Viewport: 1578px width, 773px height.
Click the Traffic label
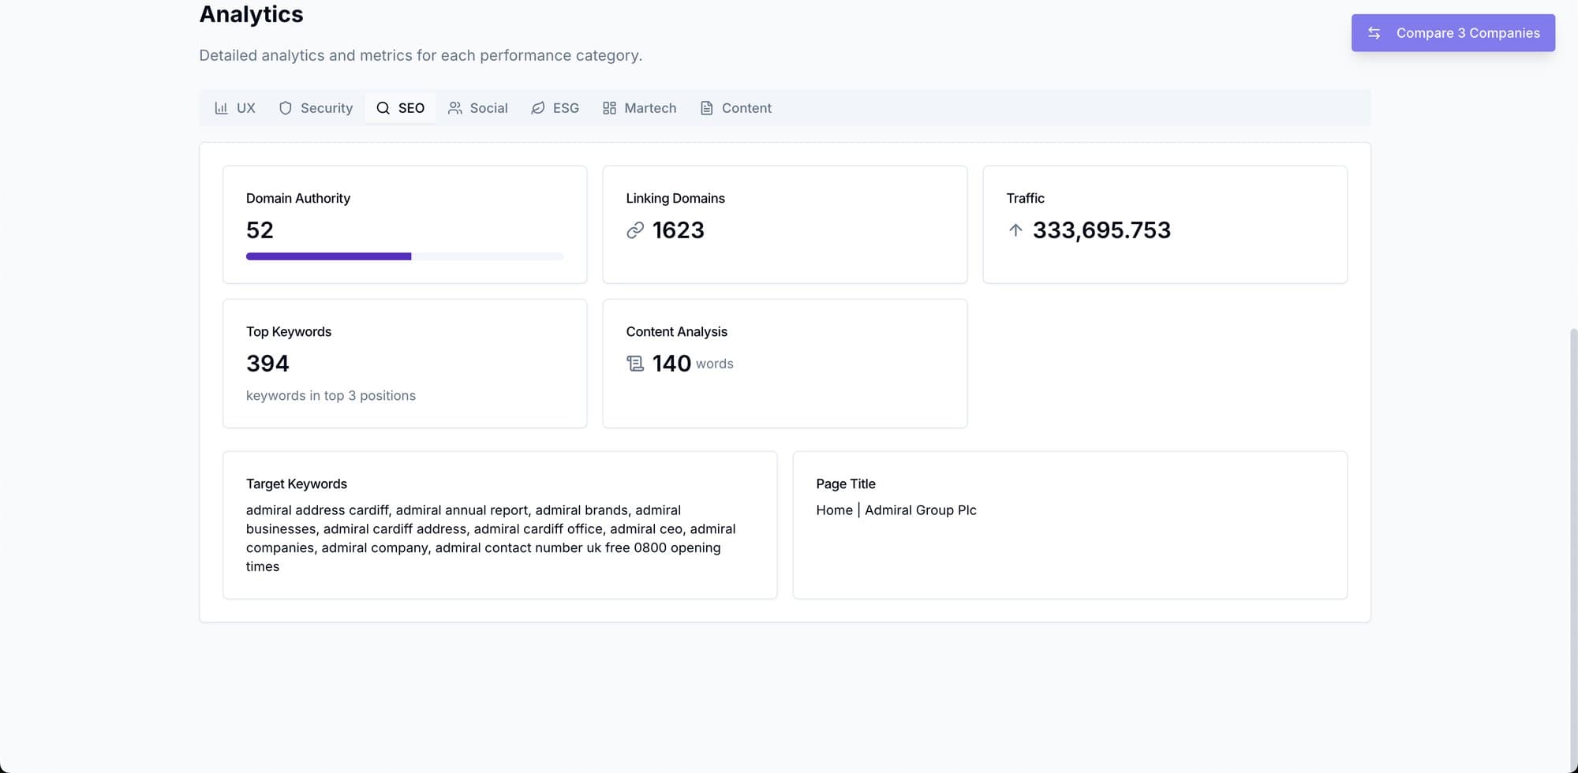pos(1025,199)
